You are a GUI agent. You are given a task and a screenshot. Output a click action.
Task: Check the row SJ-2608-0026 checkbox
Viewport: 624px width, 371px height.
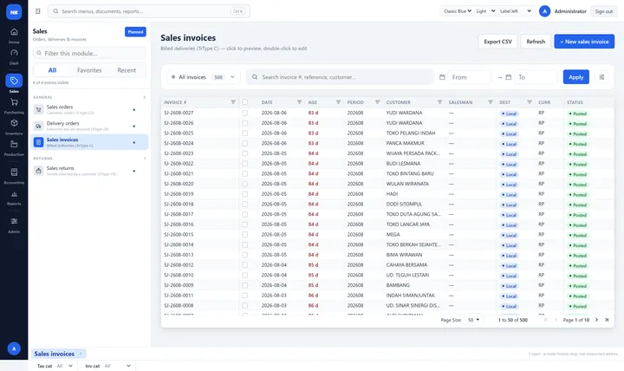point(244,123)
